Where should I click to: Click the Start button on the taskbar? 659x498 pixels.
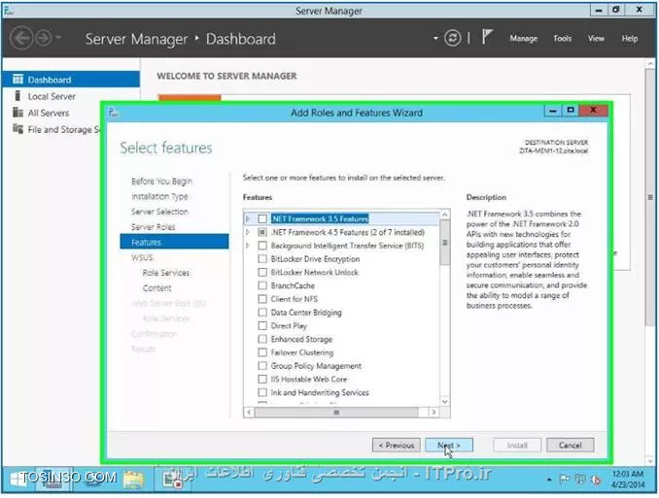pyautogui.click(x=18, y=480)
